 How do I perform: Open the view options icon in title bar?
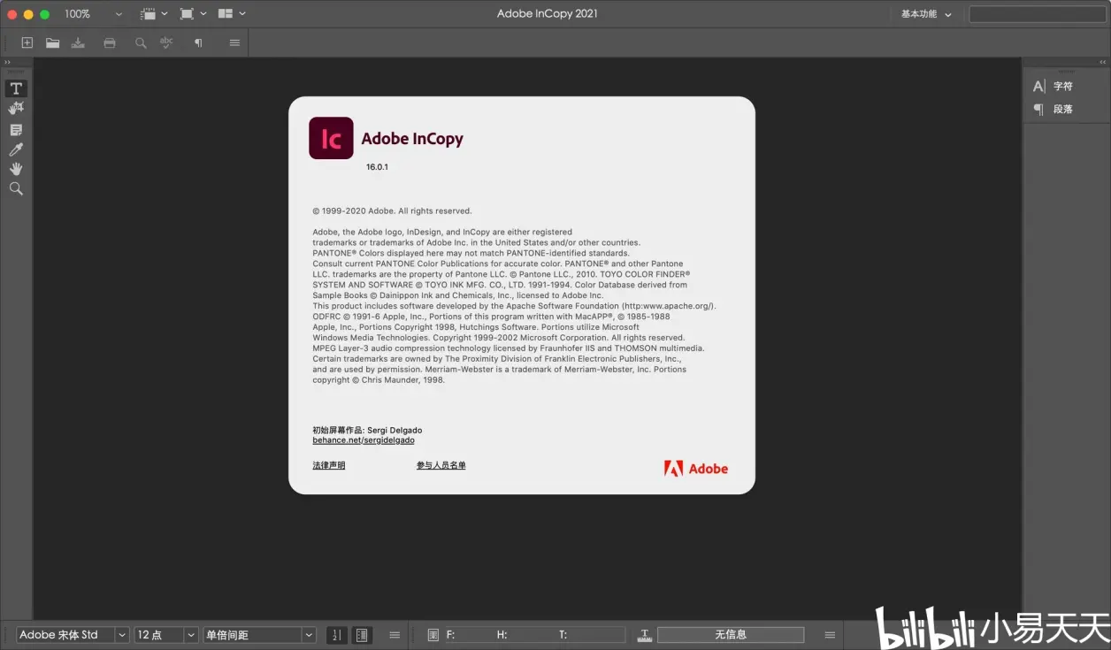click(149, 14)
